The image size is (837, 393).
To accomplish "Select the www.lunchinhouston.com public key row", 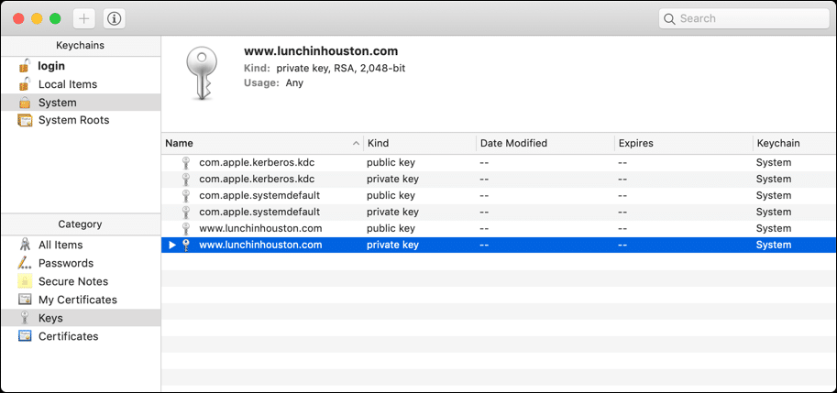I will click(x=260, y=228).
